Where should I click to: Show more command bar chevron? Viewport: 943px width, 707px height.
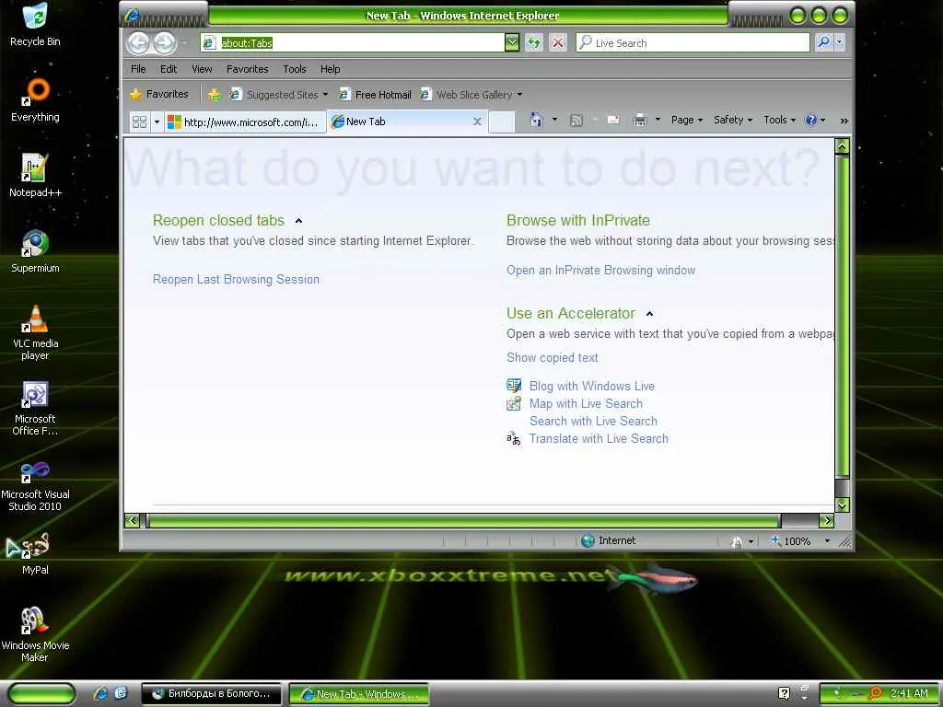(x=844, y=121)
